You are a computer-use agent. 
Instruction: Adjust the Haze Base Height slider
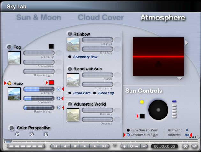[x=39, y=108]
